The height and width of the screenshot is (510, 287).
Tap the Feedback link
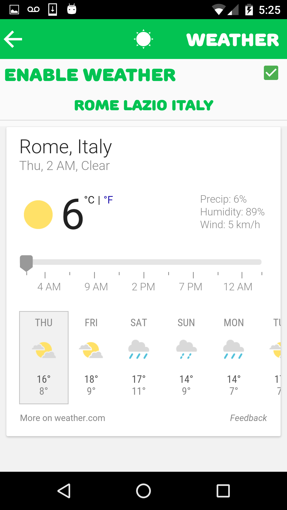248,418
